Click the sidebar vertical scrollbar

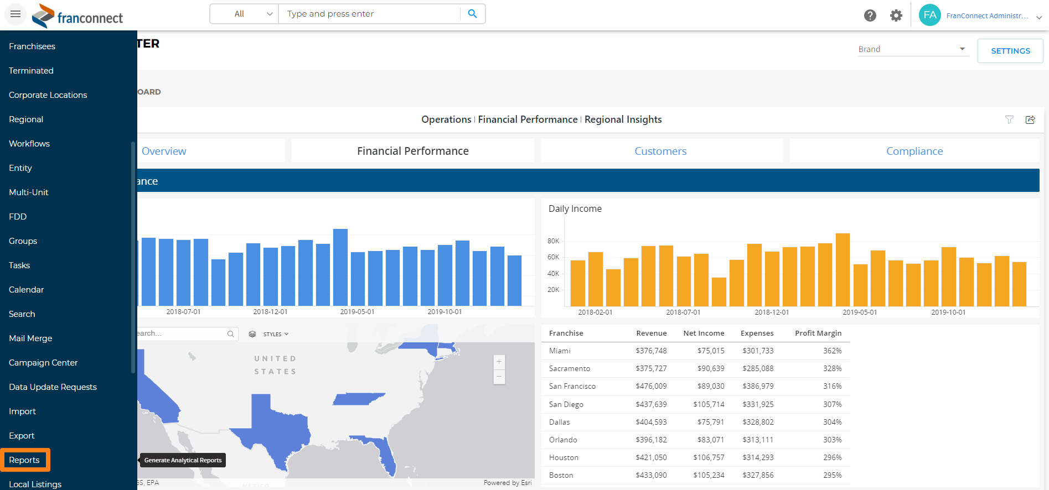click(133, 257)
